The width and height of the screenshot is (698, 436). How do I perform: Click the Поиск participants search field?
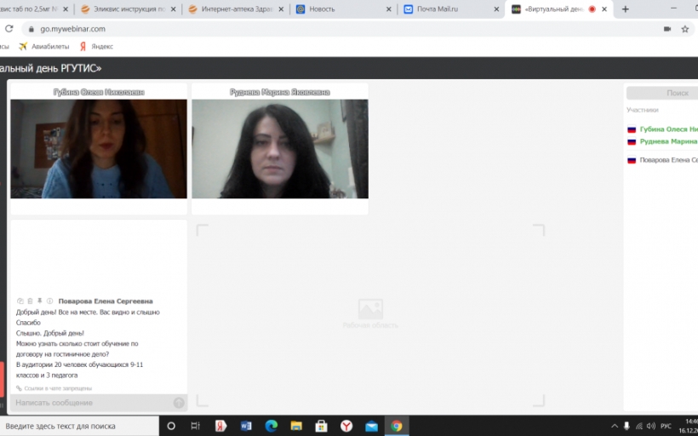662,93
